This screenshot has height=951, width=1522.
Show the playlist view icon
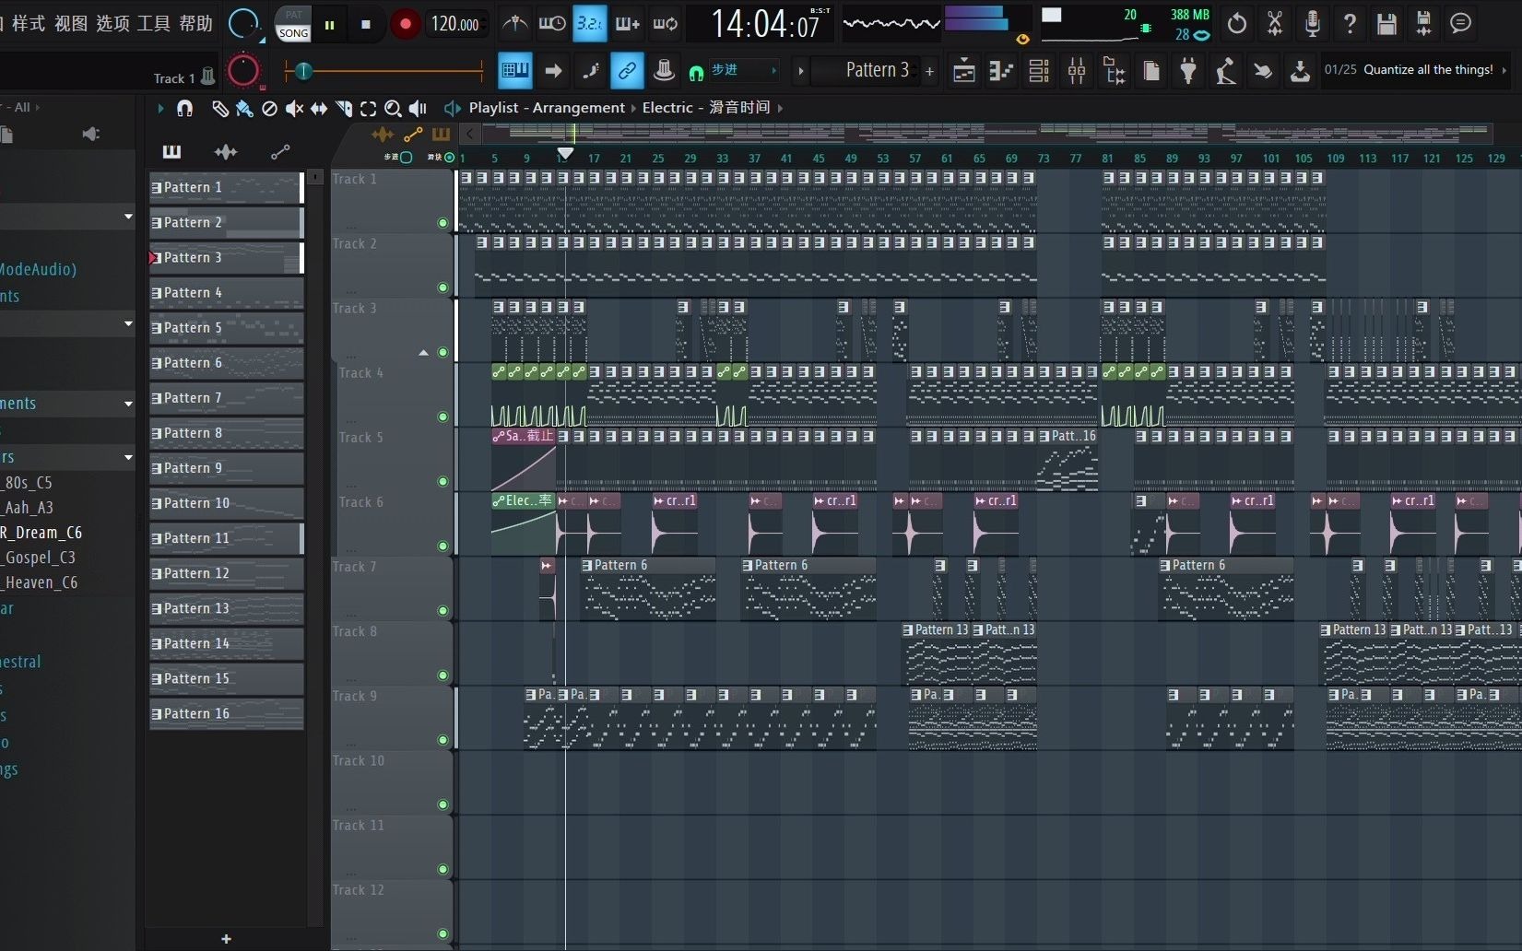tap(964, 71)
